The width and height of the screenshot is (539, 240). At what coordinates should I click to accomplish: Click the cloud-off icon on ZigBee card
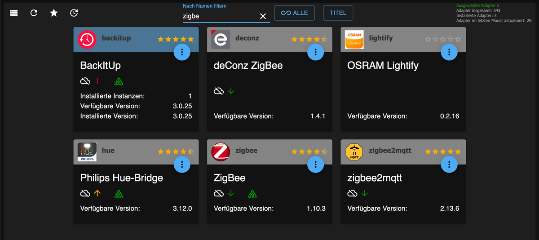pyautogui.click(x=219, y=193)
